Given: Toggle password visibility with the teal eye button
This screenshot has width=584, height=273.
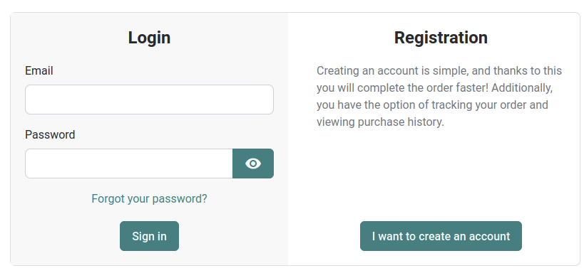Looking at the screenshot, I should (253, 164).
